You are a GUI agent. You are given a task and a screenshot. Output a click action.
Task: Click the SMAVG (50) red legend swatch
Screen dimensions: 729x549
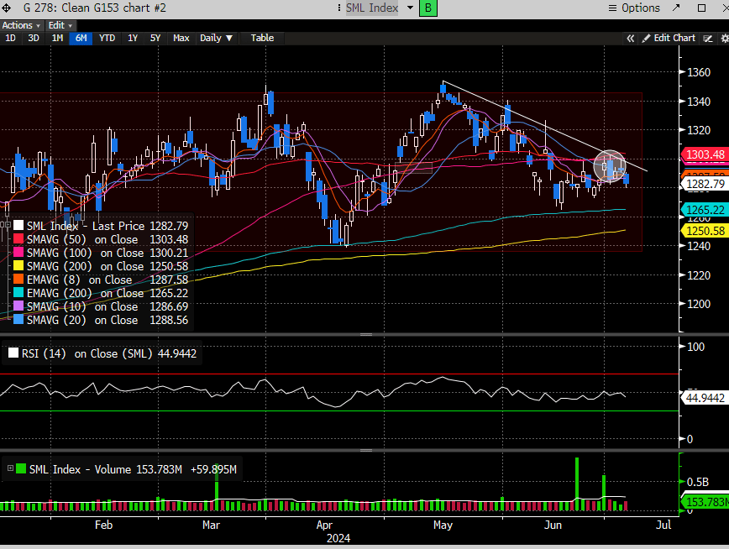tap(18, 239)
